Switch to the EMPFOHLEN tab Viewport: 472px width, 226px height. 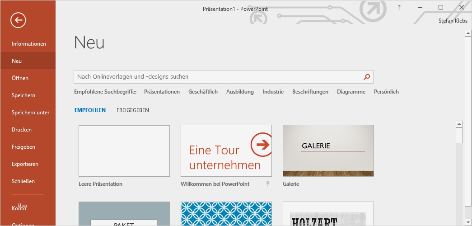click(90, 110)
